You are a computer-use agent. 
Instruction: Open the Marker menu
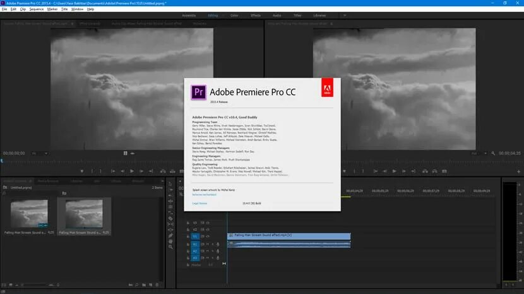52,9
